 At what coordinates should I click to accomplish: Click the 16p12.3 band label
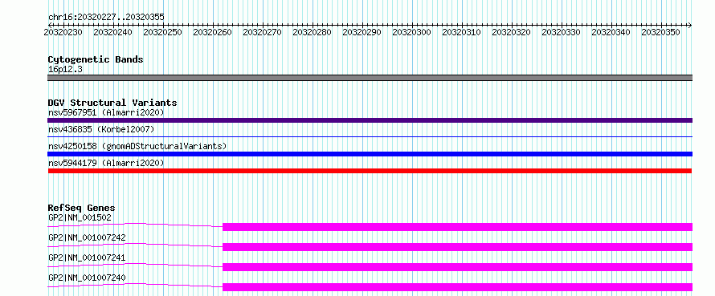coord(65,70)
